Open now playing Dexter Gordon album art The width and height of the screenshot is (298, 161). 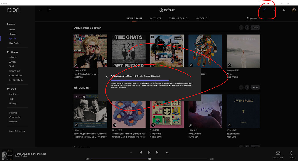tap(7, 155)
